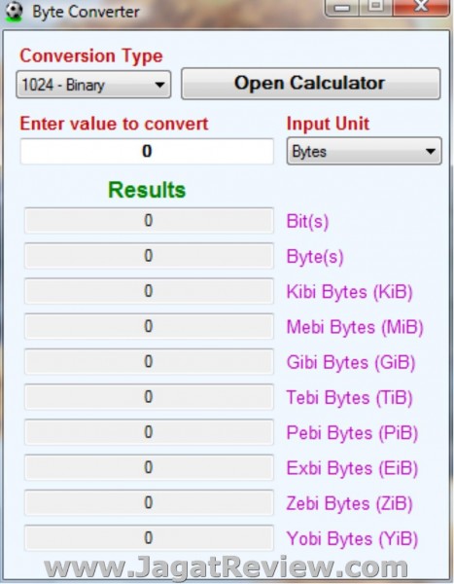
Task: Expand the Input Unit Bytes dropdown
Action: 364,151
